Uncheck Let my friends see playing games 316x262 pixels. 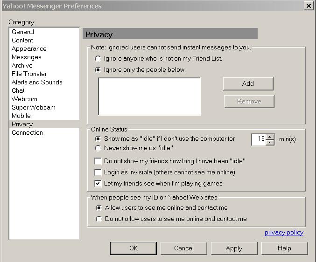(98, 184)
